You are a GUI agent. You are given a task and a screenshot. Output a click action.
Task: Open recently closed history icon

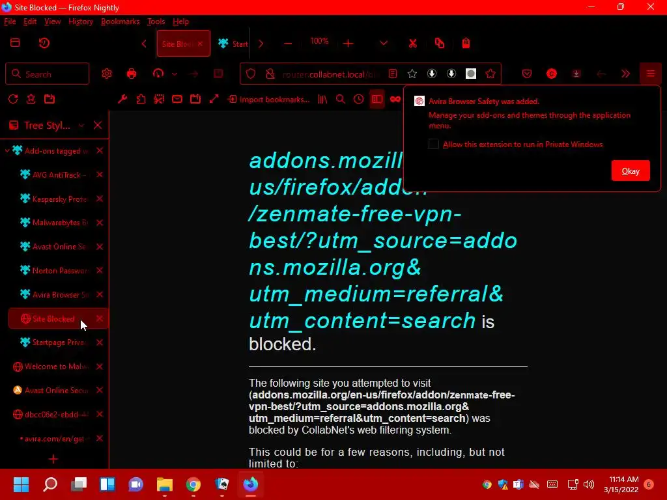tap(44, 42)
